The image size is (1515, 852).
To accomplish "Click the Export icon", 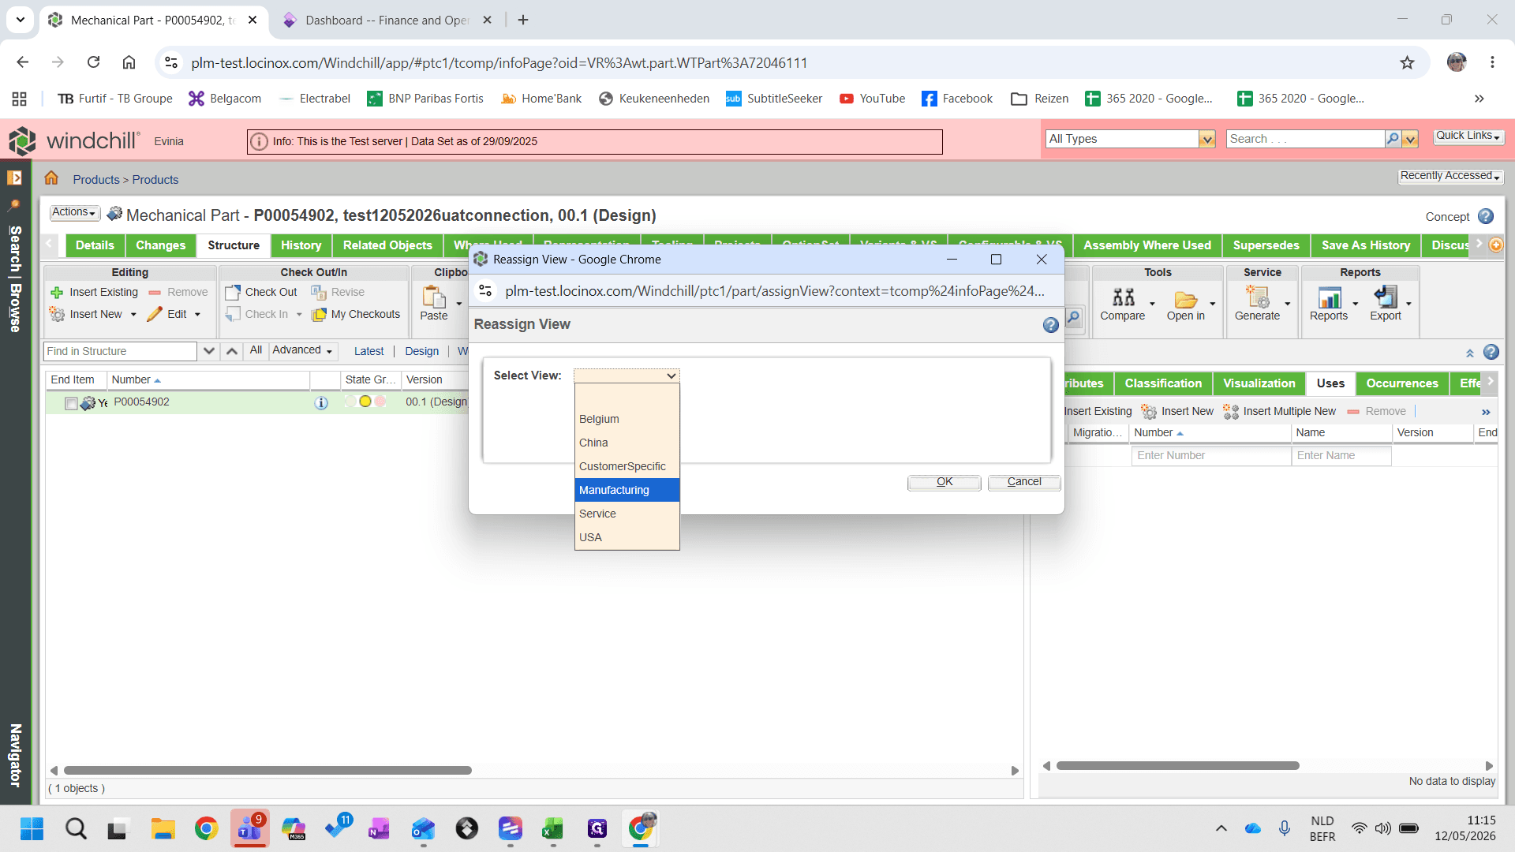I will coord(1386,297).
